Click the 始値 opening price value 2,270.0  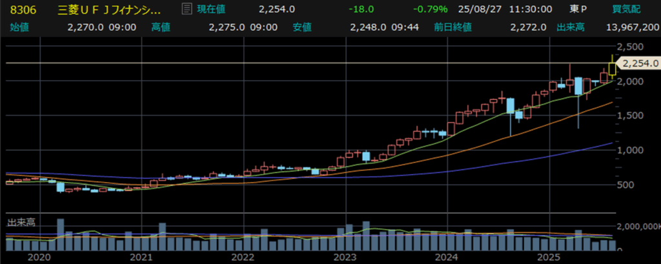[x=85, y=27]
